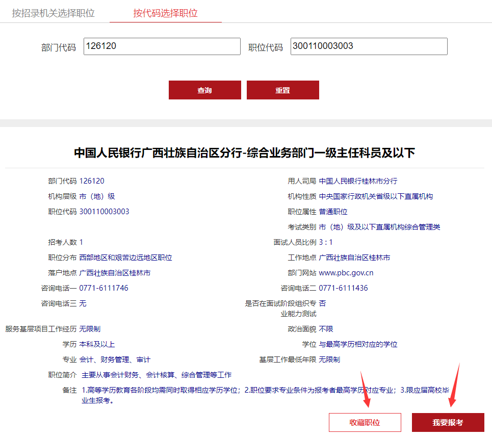492x437 pixels.
Task: Select the 按代码选择职位 tab
Action: coord(165,13)
